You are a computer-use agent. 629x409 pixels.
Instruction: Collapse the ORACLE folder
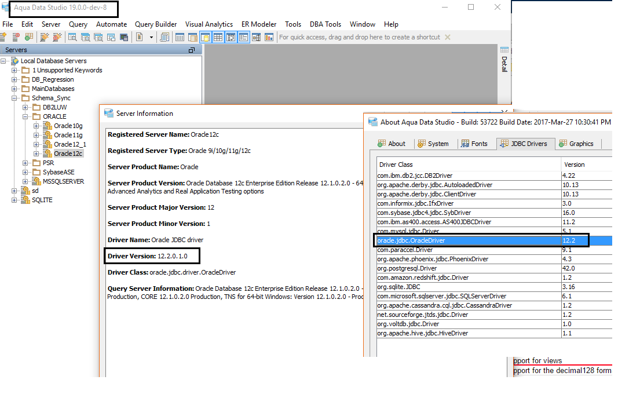coord(25,116)
